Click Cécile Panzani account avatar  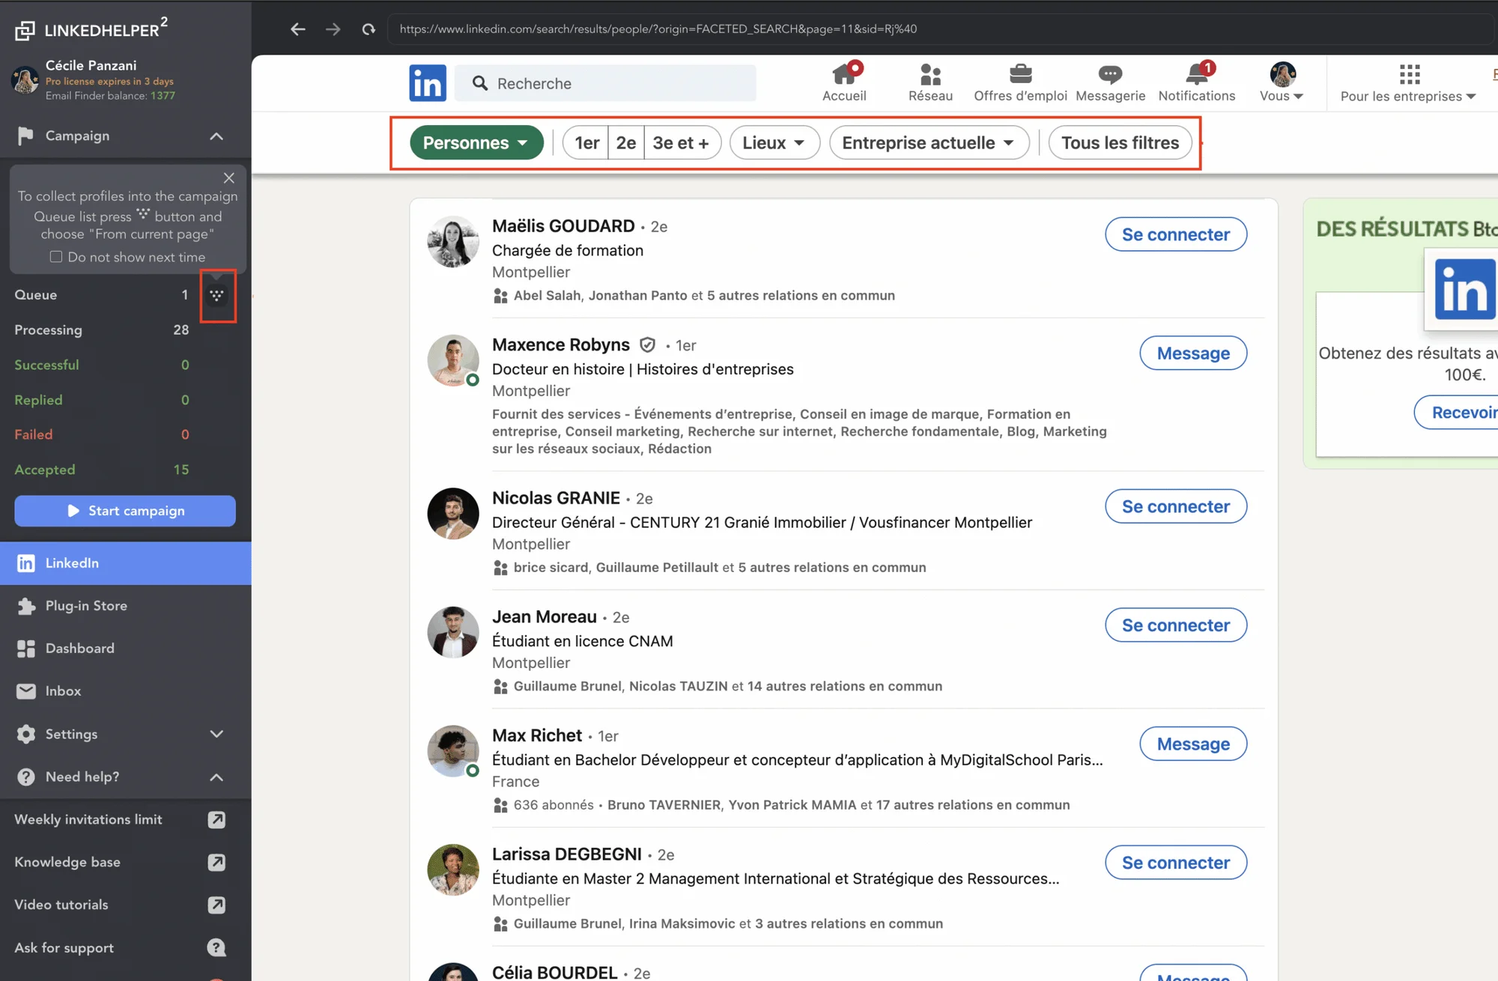point(25,80)
